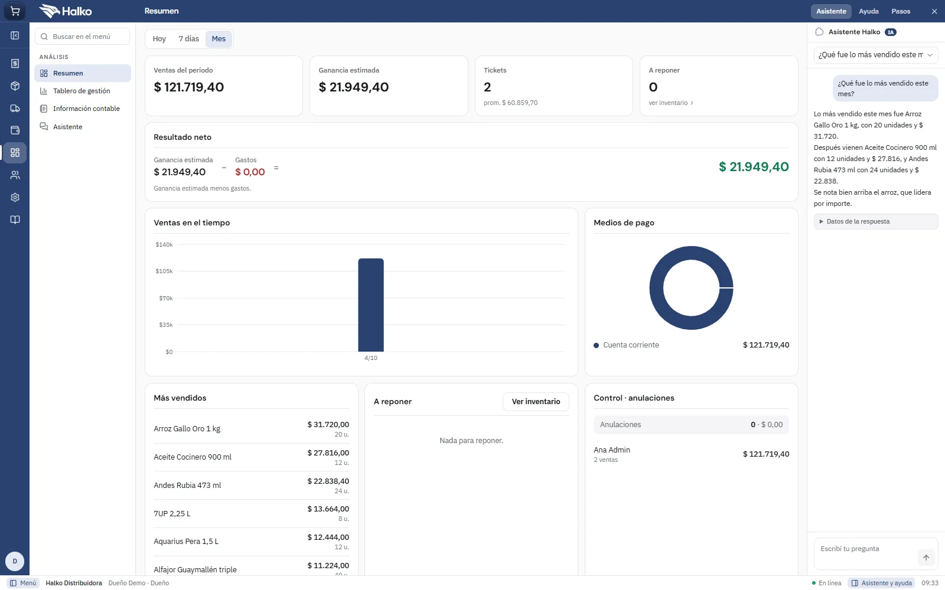Toggle the Menú button in status bar
The image size is (945, 590).
(23, 583)
